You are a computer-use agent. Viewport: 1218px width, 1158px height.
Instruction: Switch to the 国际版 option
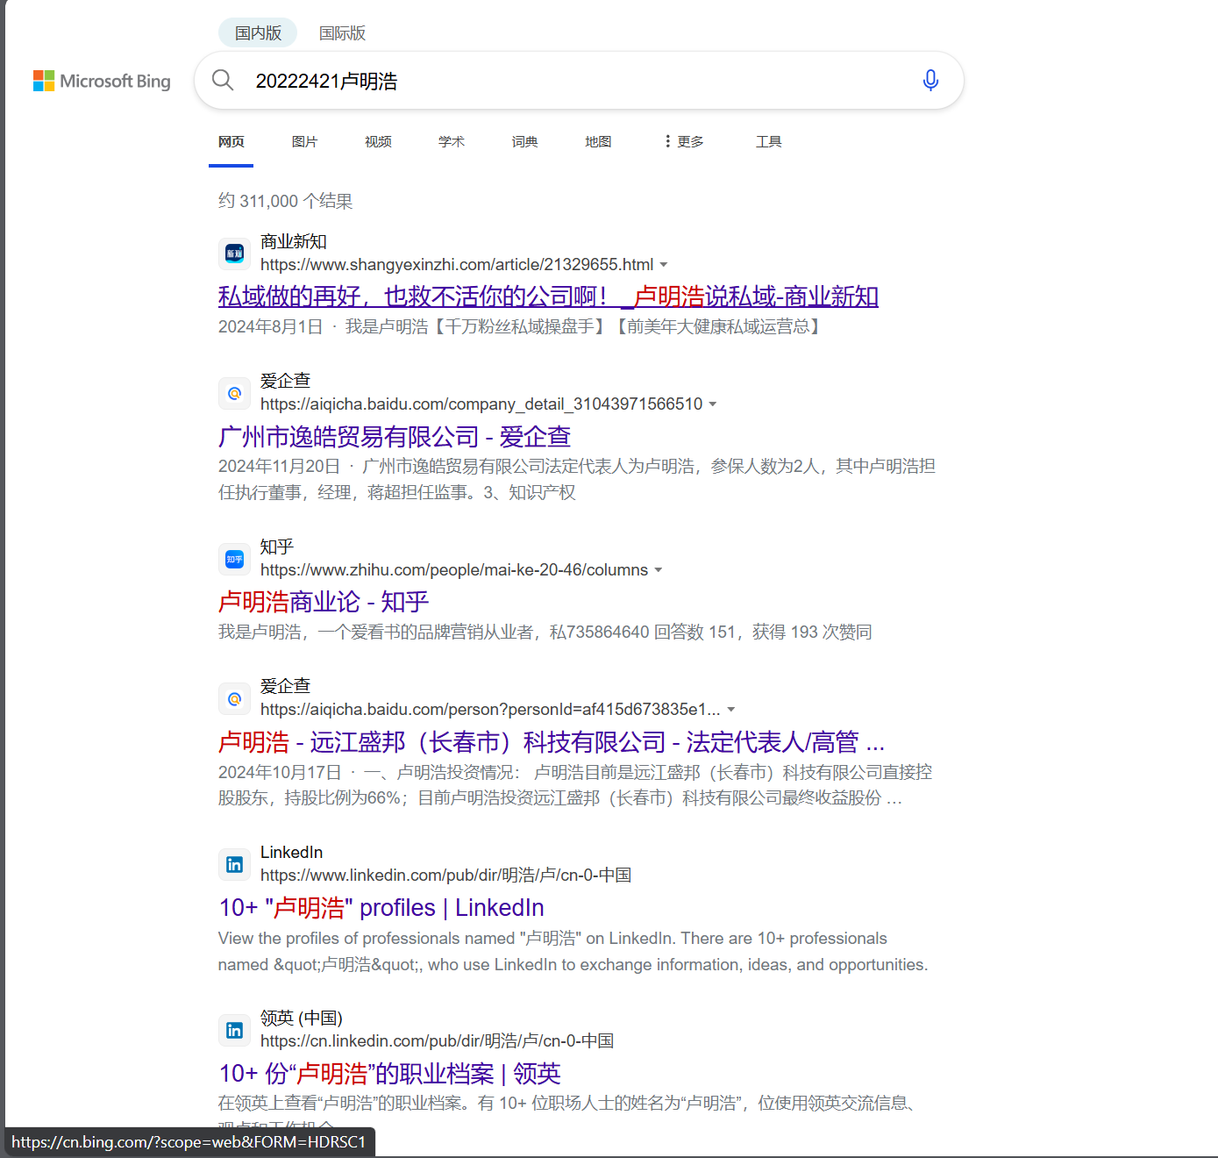tap(342, 33)
